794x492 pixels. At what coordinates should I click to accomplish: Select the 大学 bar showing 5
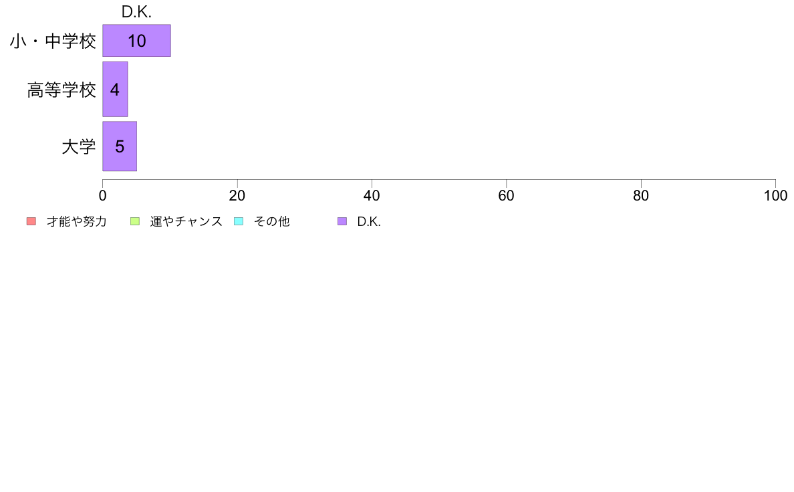click(x=120, y=146)
